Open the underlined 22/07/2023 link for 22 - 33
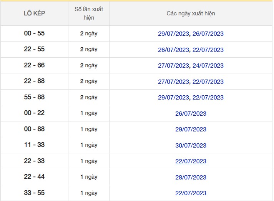Image resolution: width=274 pixels, height=201 pixels. (x=191, y=161)
